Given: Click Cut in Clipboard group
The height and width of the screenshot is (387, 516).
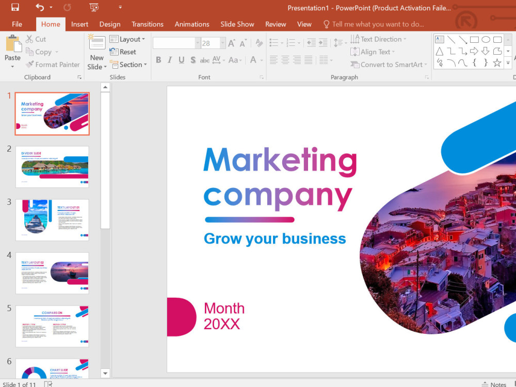Looking at the screenshot, I should 36,39.
